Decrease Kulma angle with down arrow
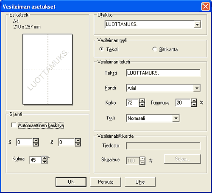This screenshot has height=193, width=212. (45, 162)
